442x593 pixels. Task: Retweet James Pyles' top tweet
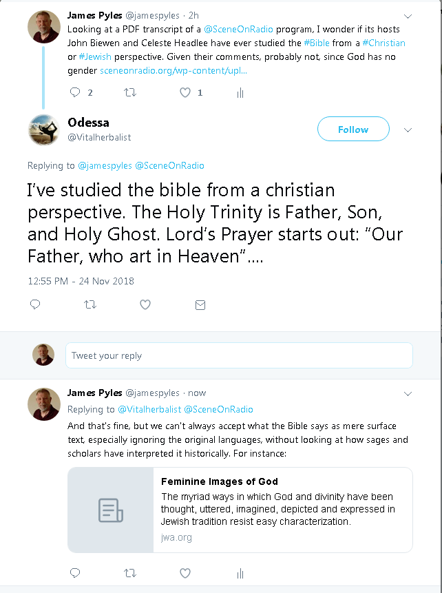point(129,92)
